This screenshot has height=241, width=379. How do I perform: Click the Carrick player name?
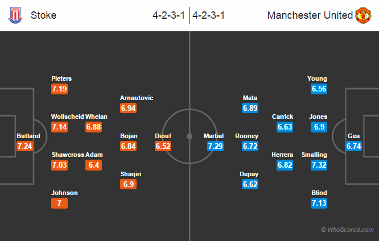[282, 117]
